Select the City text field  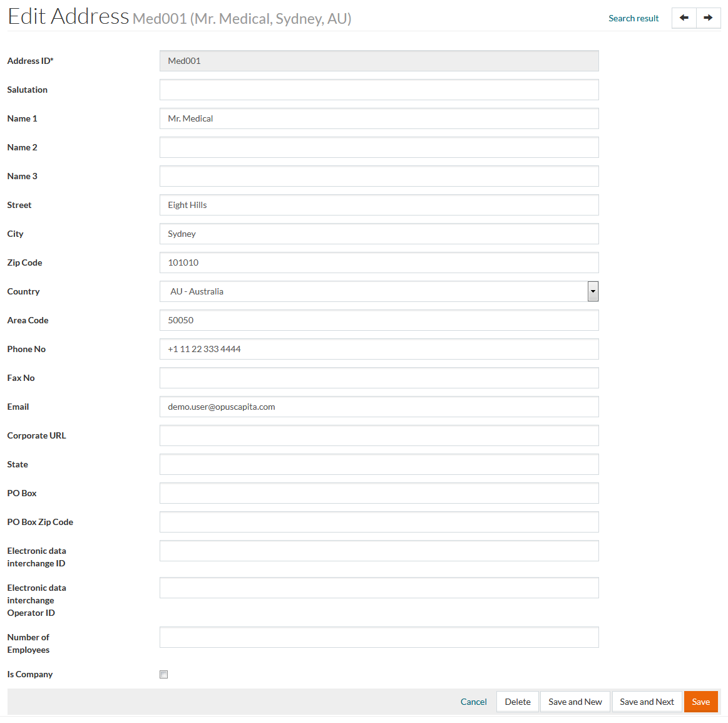click(x=379, y=234)
